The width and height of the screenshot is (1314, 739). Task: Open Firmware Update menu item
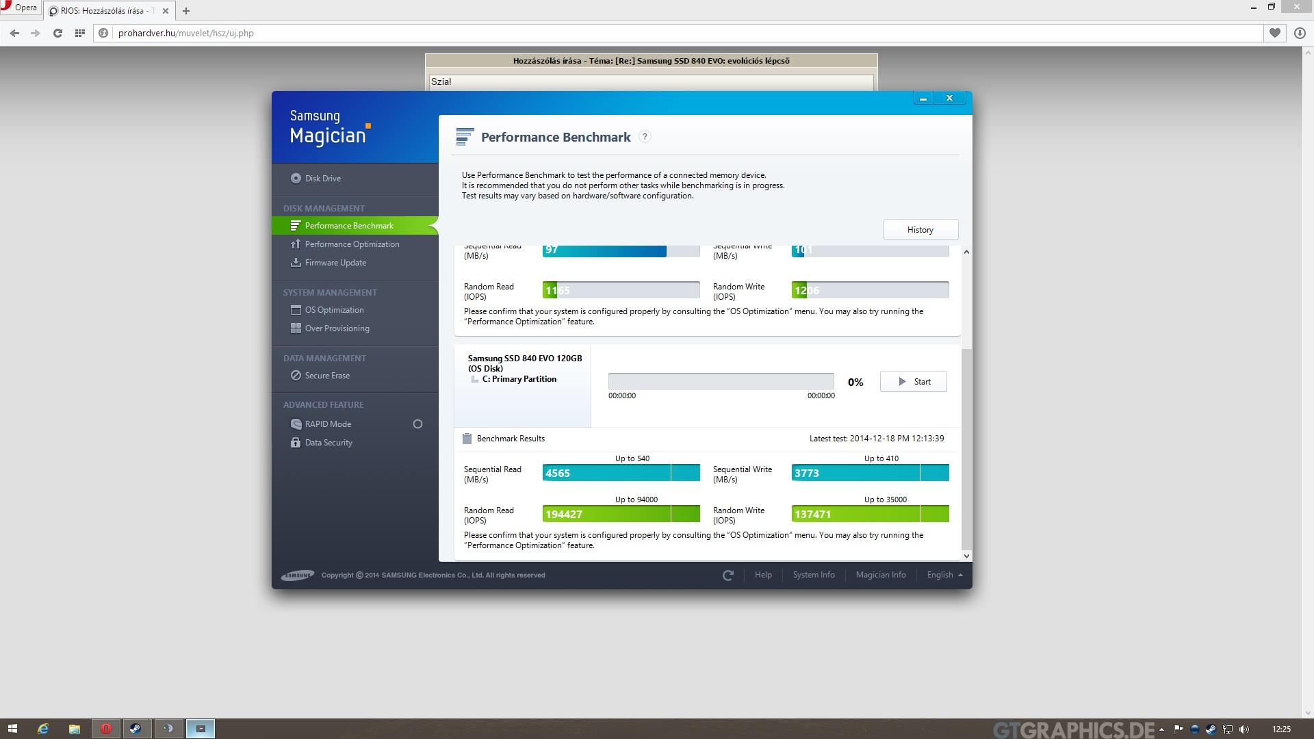point(335,262)
